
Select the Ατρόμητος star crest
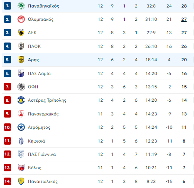coord(21,127)
